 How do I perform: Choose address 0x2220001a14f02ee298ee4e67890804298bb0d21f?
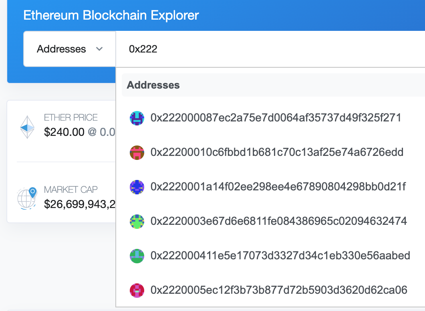278,187
